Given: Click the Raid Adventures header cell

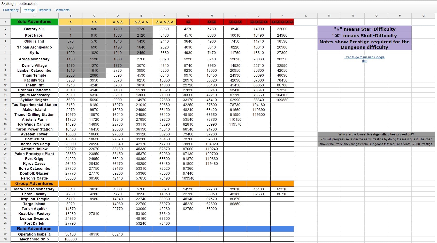Looking at the screenshot, I should (x=34, y=229).
